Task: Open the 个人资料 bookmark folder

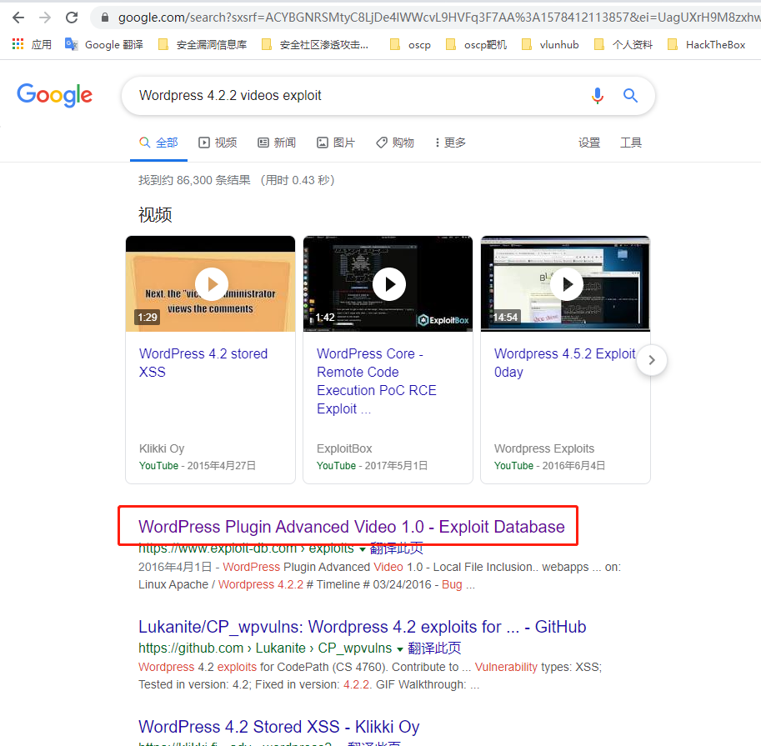Action: 623,45
